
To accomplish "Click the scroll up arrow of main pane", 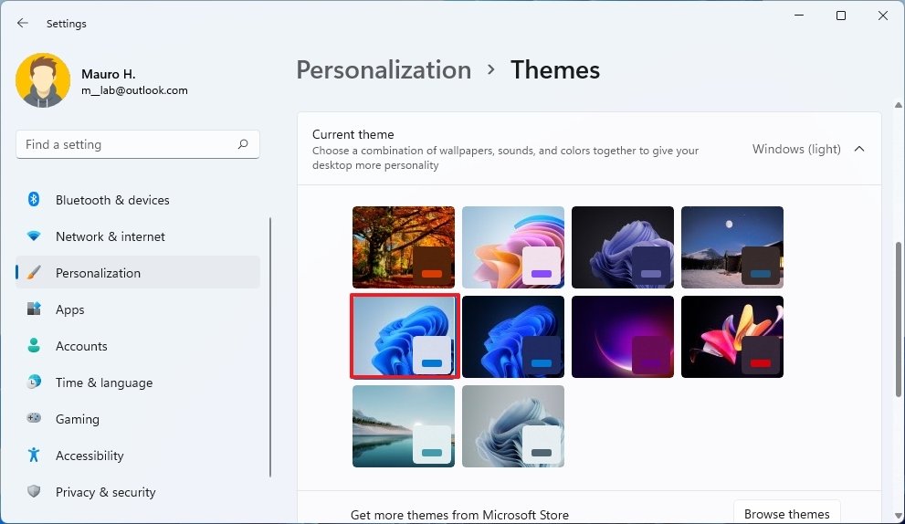I will [898, 105].
